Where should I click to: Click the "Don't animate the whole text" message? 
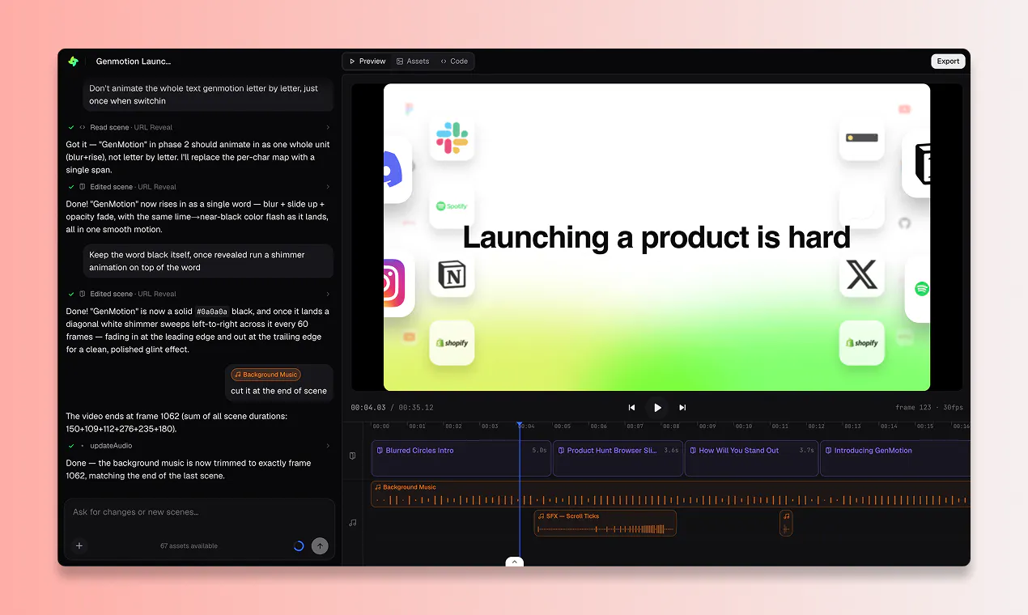coord(208,95)
